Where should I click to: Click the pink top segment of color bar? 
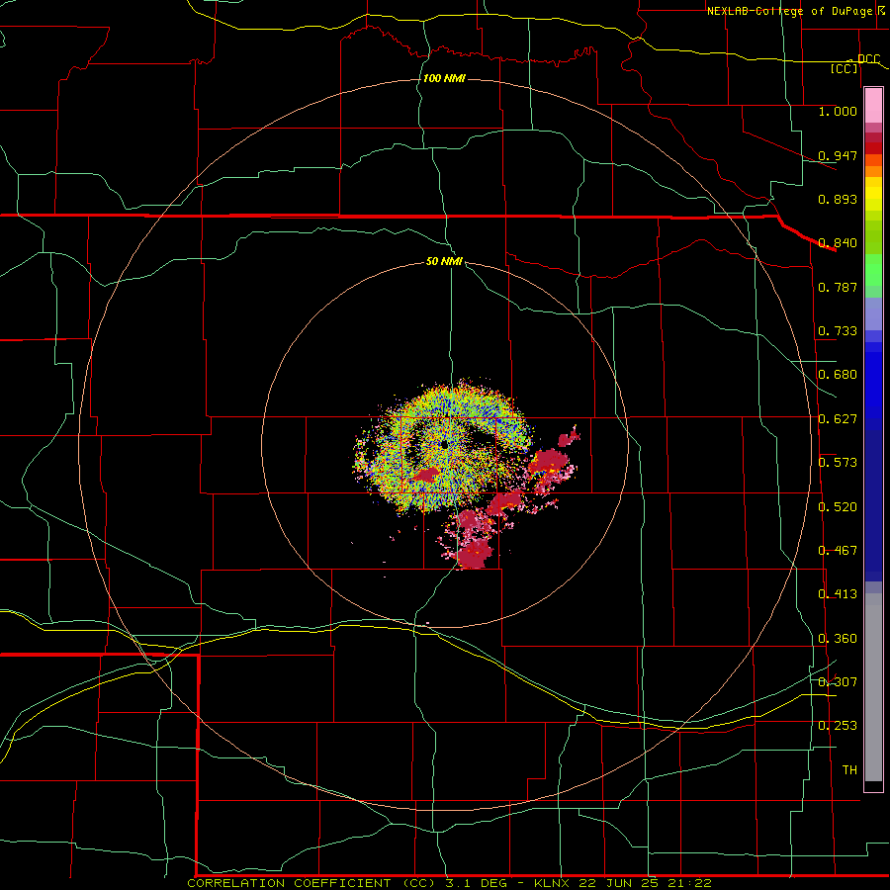click(873, 105)
